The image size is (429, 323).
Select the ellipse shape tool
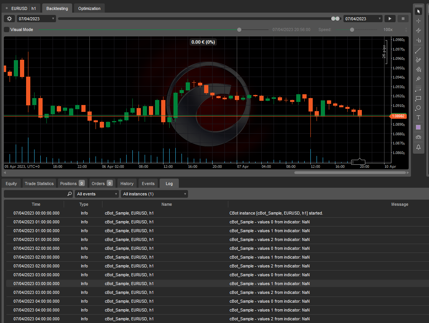click(x=418, y=108)
